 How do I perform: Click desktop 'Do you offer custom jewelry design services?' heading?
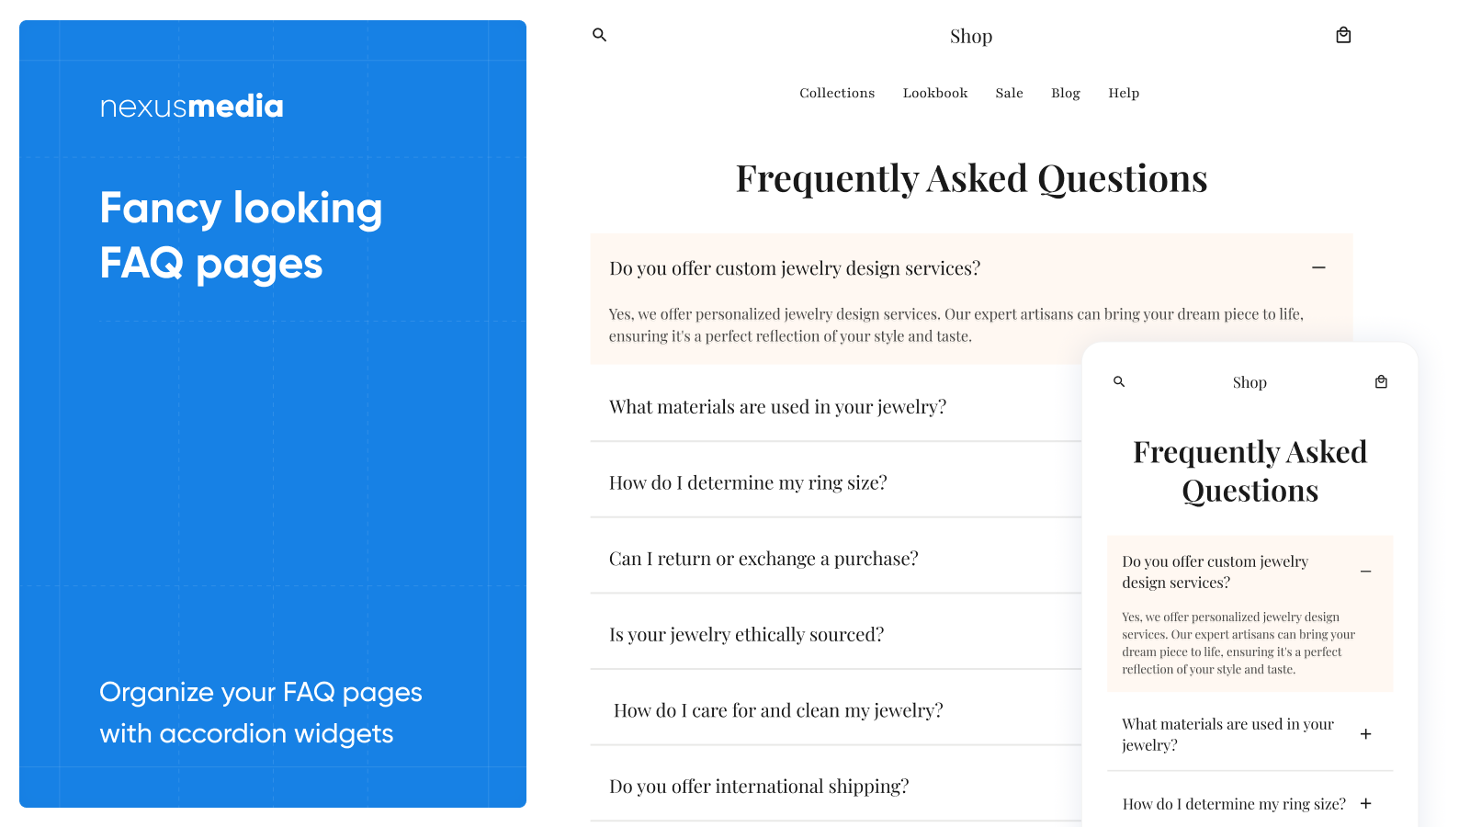[x=795, y=268]
